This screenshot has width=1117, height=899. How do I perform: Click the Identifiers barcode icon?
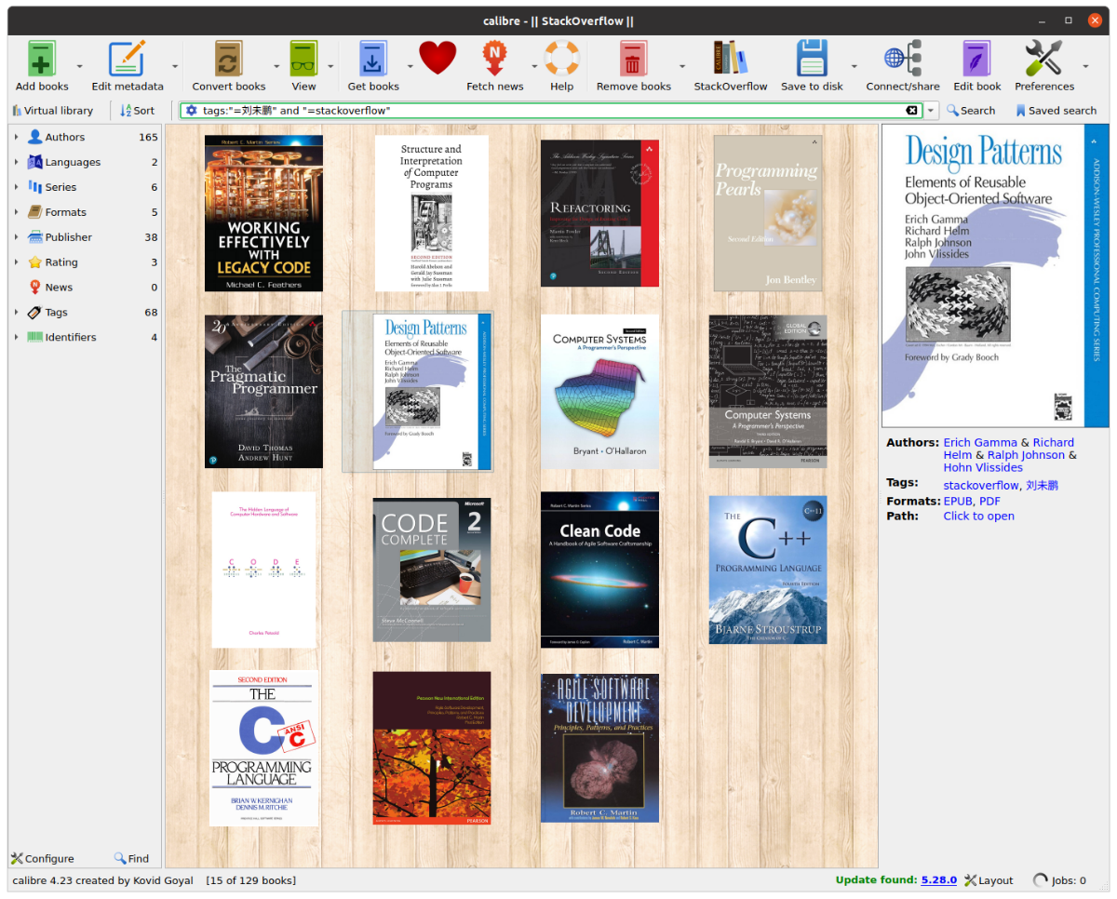(35, 338)
